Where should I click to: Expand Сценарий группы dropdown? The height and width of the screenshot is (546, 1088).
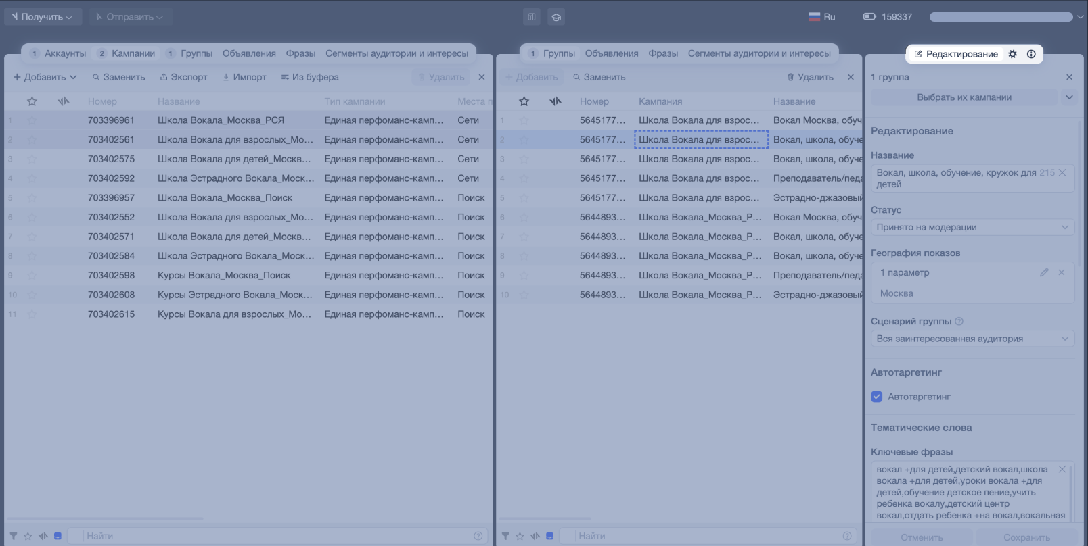tap(972, 339)
